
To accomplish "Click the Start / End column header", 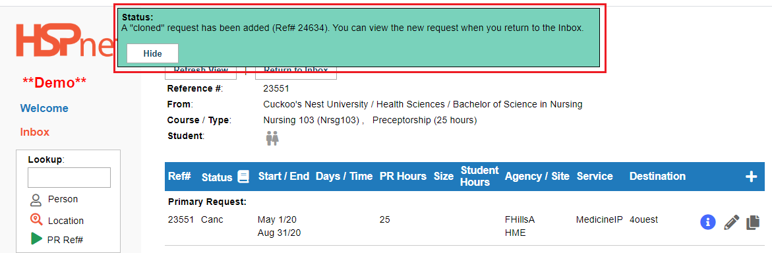I will (283, 176).
